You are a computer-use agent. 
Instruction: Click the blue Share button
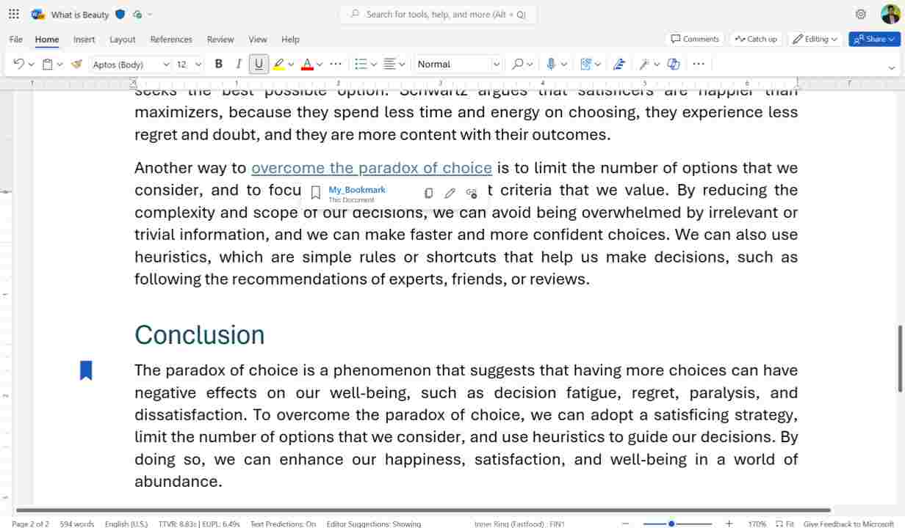pyautogui.click(x=874, y=39)
